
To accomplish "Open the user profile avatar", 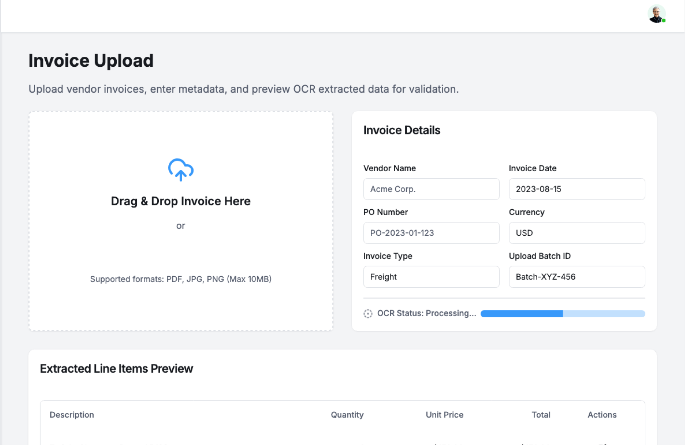I will click(656, 14).
